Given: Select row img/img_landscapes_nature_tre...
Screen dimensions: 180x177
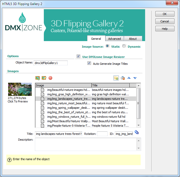Looking at the screenshot, I should click(x=86, y=99).
